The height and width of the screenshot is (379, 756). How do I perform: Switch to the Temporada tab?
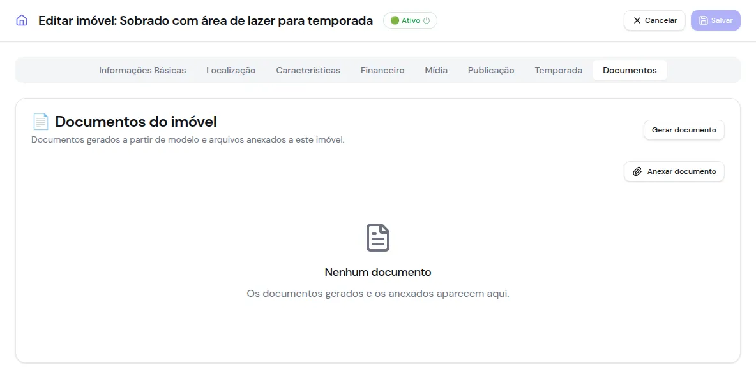tap(558, 70)
